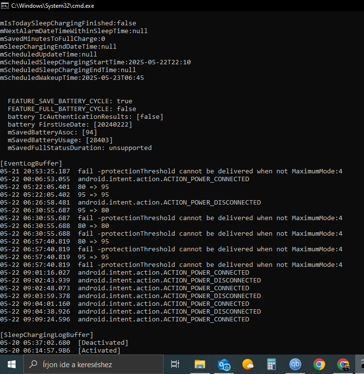
Task: Click the 05-22 09:04:01.160 POWER_CONNECTED line
Action: click(125, 304)
